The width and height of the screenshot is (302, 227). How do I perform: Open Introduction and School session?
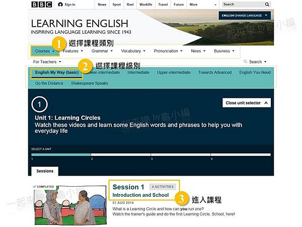[140, 195]
